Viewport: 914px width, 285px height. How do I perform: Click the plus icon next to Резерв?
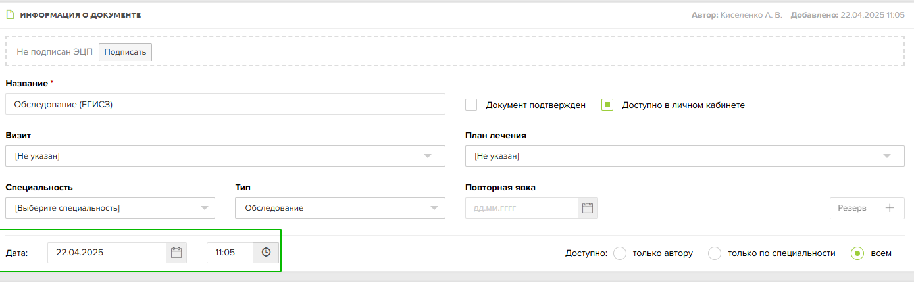890,208
